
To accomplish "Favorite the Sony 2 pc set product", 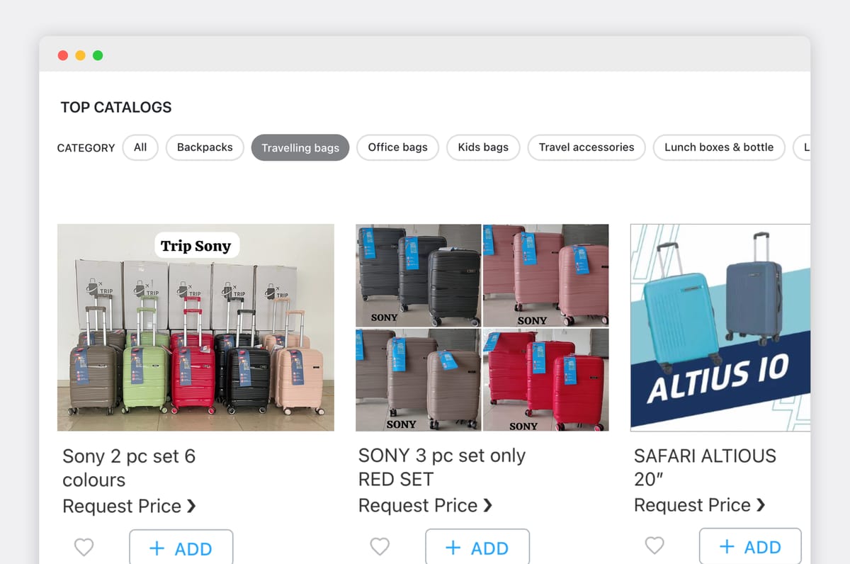I will [x=84, y=546].
